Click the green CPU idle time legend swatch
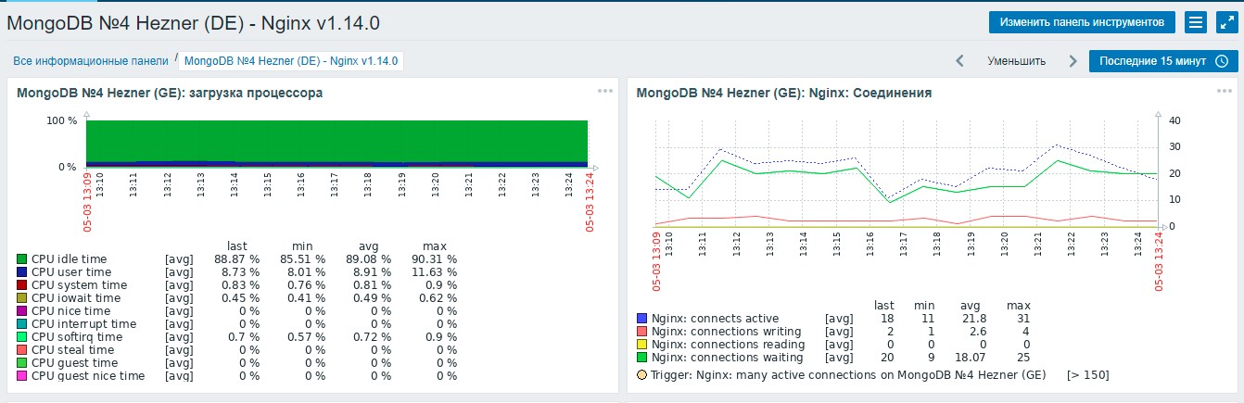Screen dimensions: 1244x403 [x=22, y=259]
